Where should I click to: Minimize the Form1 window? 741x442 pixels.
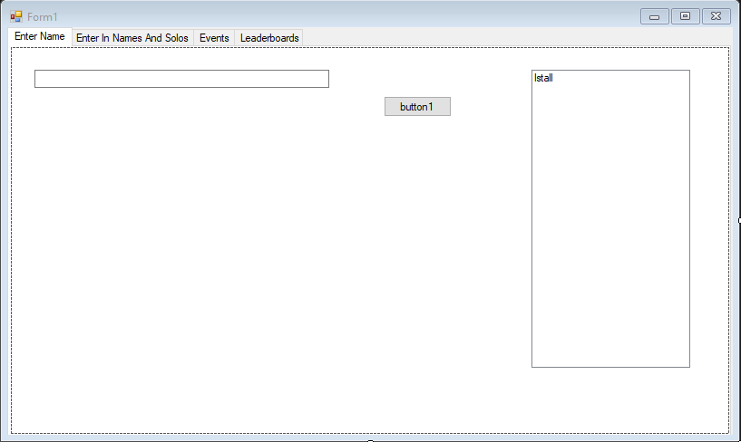[655, 16]
